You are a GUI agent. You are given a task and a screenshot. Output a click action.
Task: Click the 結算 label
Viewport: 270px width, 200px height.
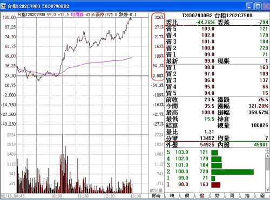click(x=172, y=126)
